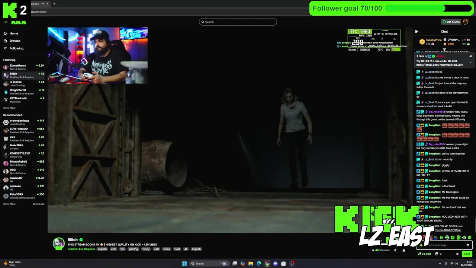Click SazabyPrine top gifter
The image size is (476, 268).
(x=431, y=42)
